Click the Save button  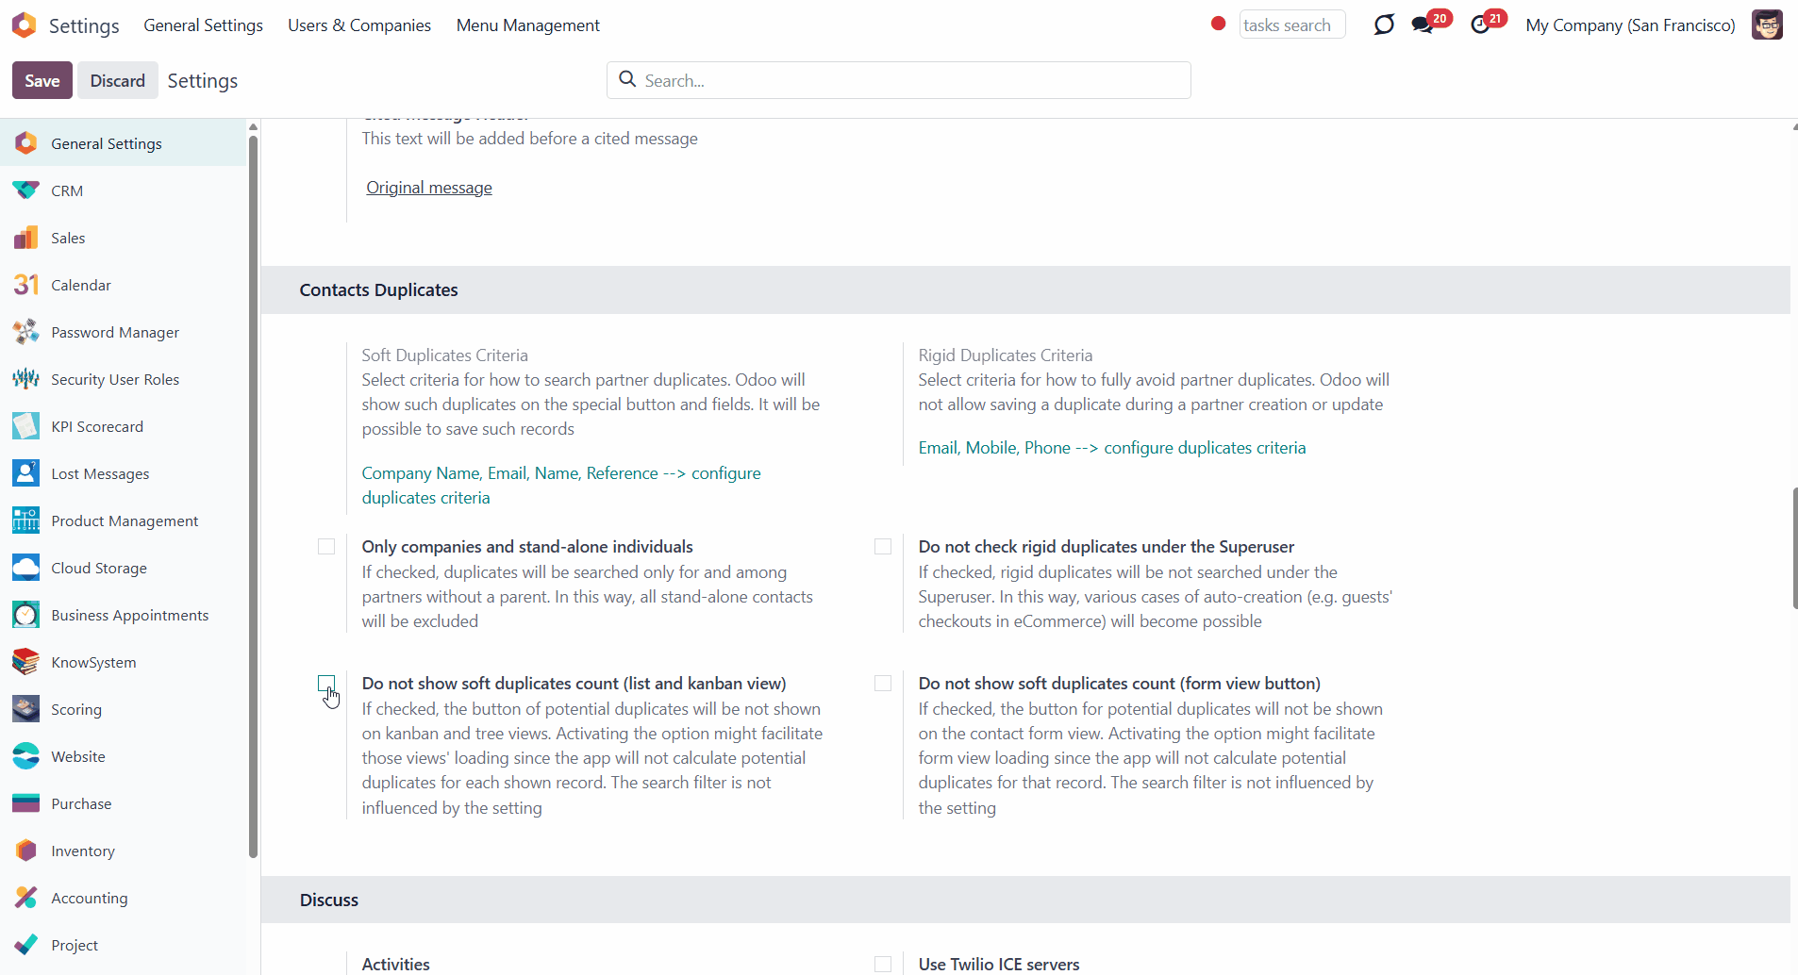coord(42,80)
